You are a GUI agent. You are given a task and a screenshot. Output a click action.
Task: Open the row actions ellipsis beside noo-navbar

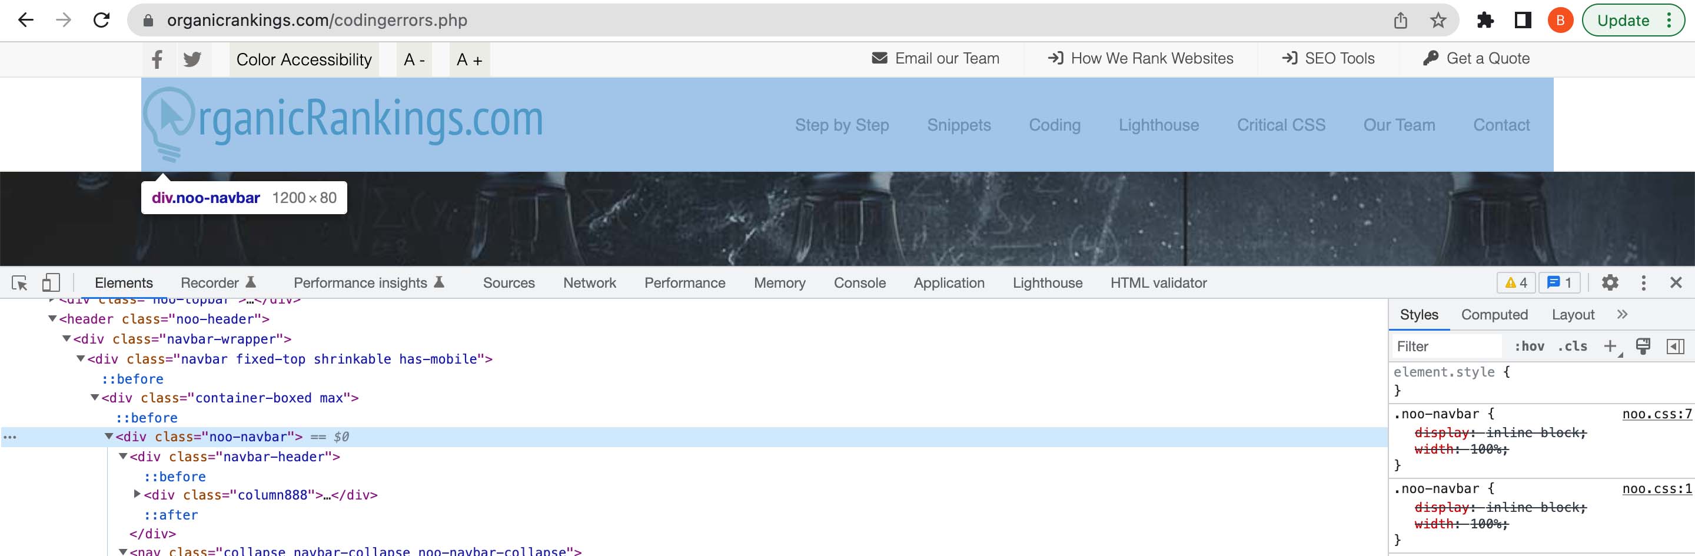10,437
